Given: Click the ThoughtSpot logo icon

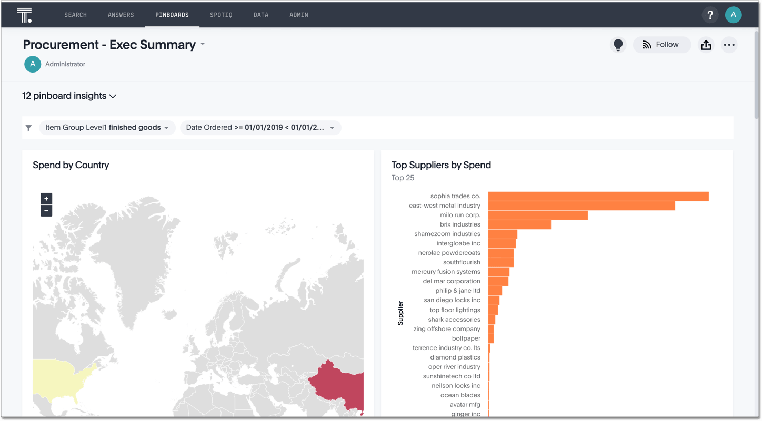Looking at the screenshot, I should tap(24, 15).
